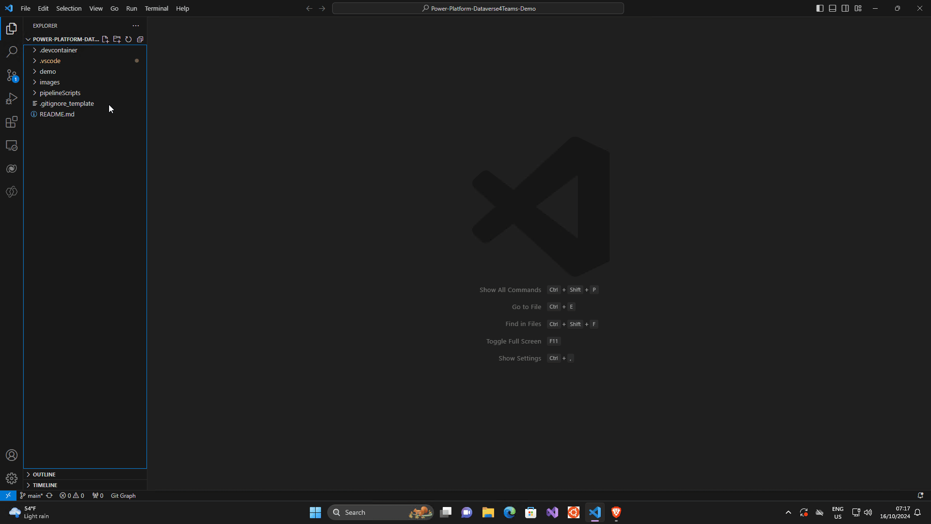
Task: Click the New File icon in Explorer
Action: point(105,39)
